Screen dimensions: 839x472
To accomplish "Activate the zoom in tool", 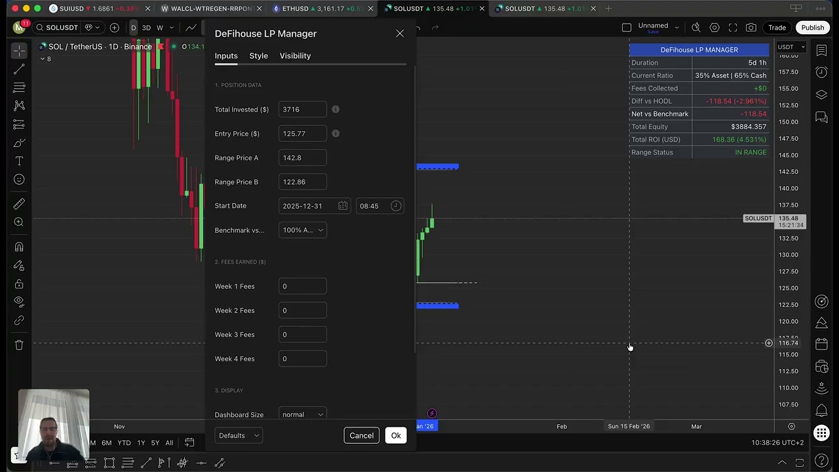I will tap(19, 222).
